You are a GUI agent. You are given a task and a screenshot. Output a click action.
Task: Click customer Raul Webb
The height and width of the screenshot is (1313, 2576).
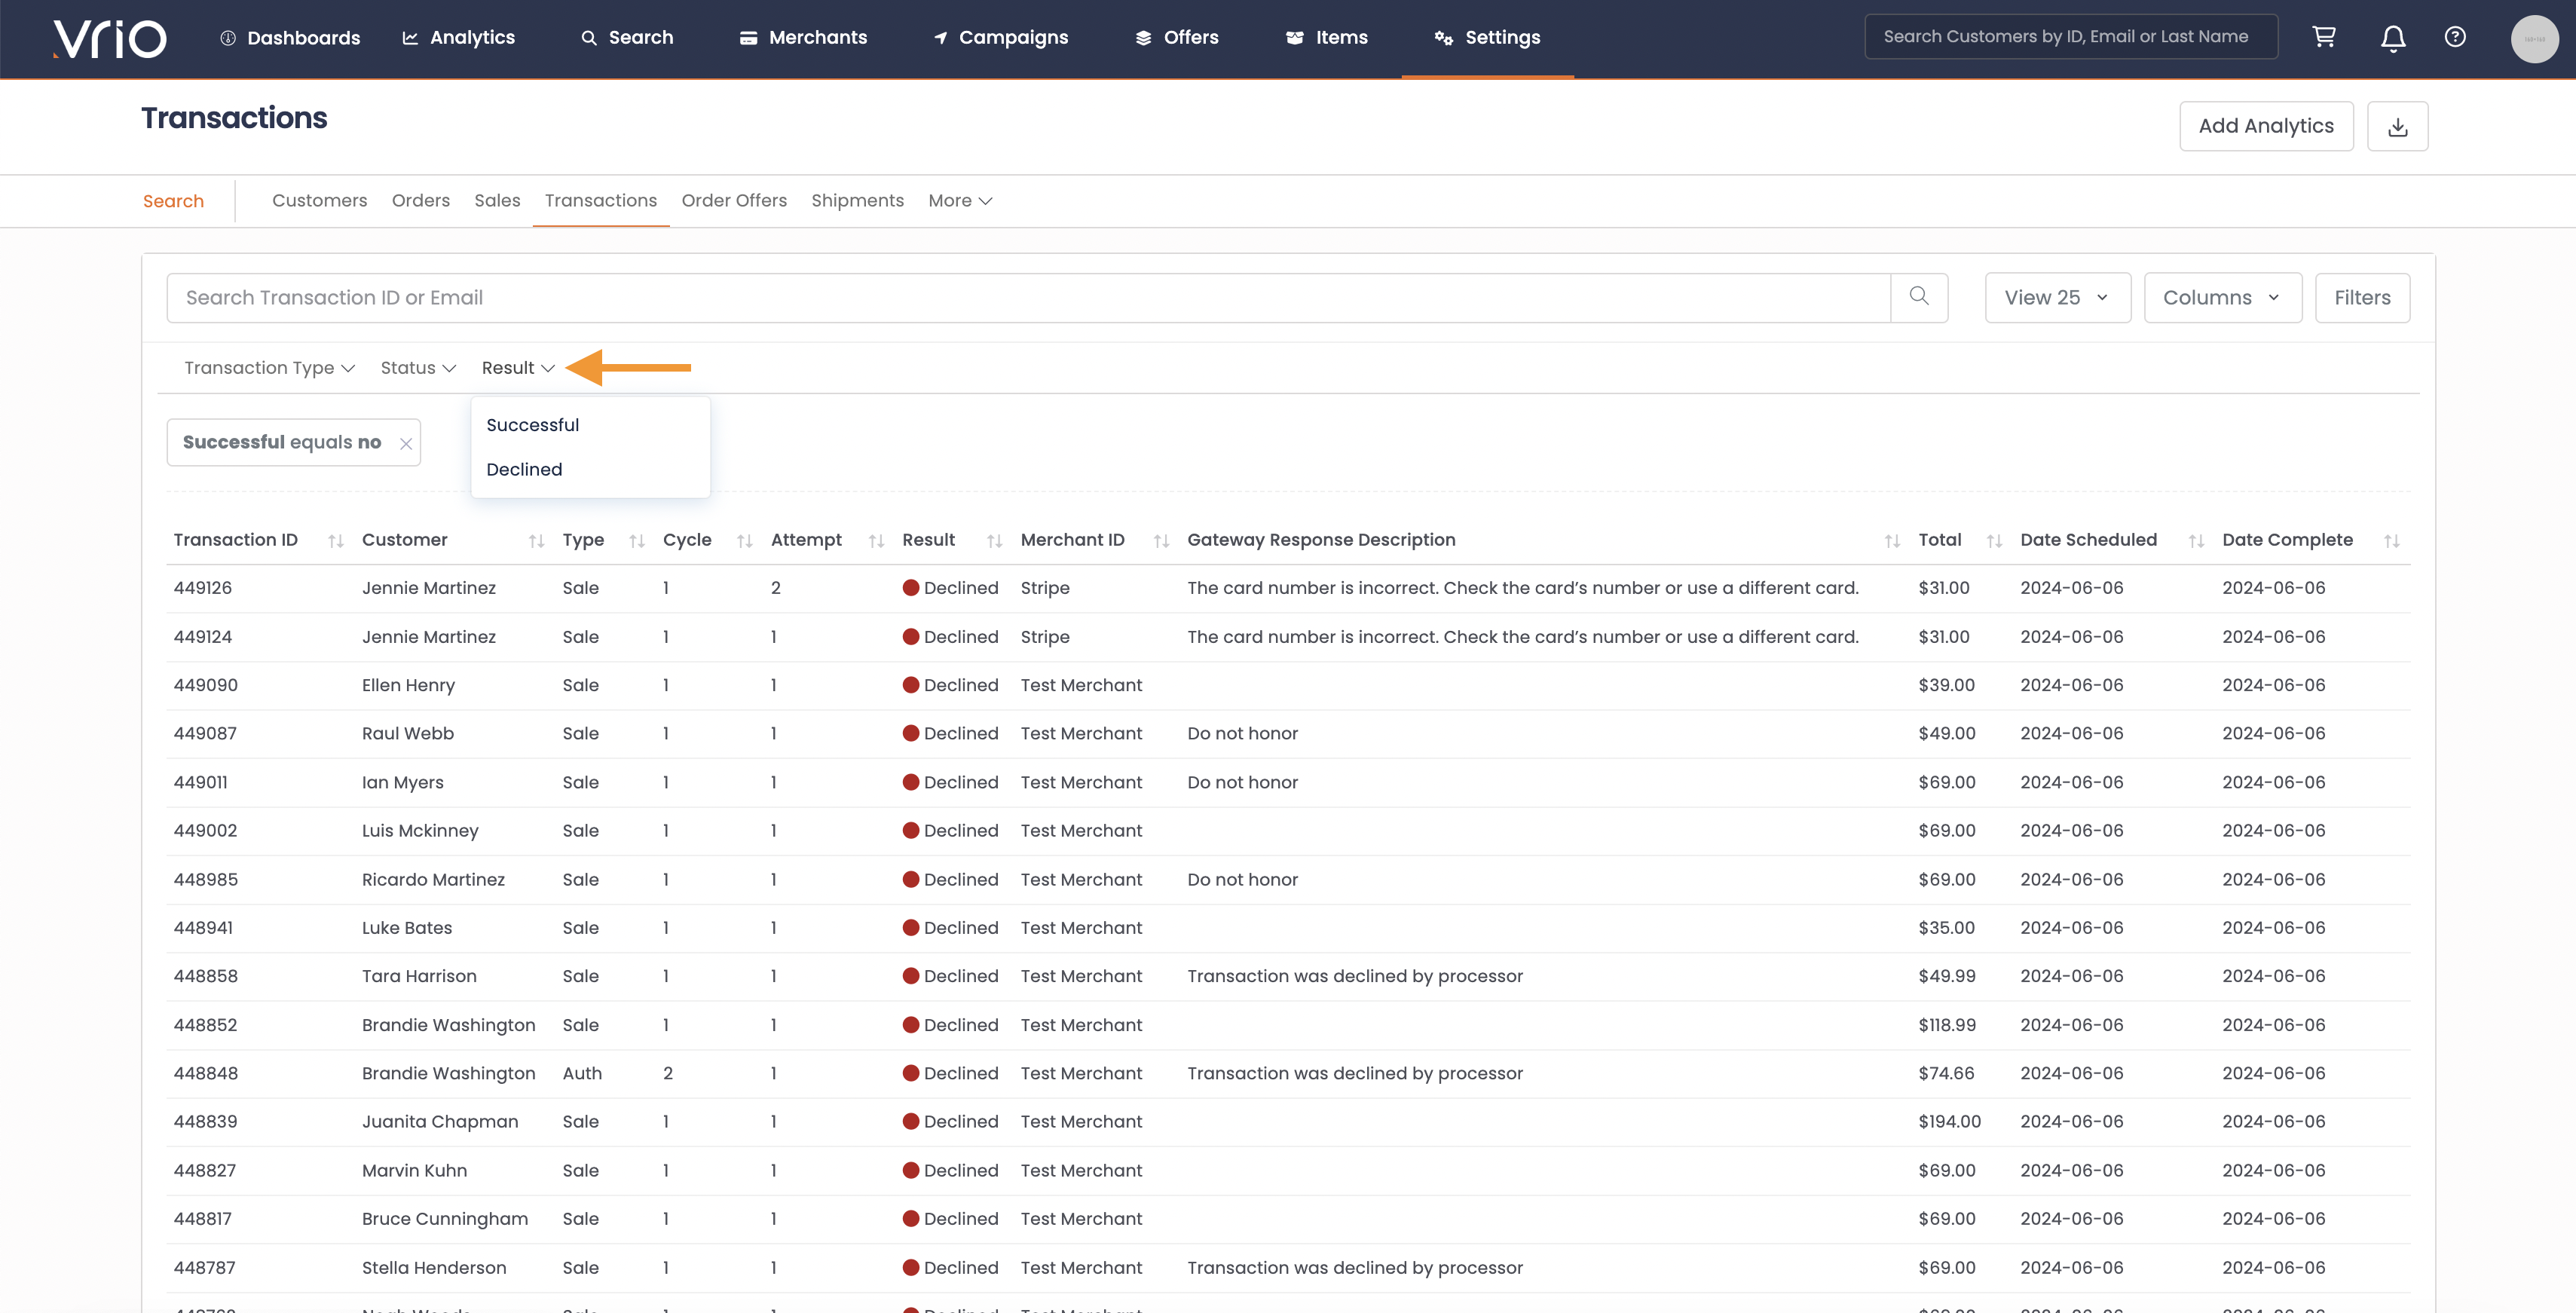click(x=408, y=734)
